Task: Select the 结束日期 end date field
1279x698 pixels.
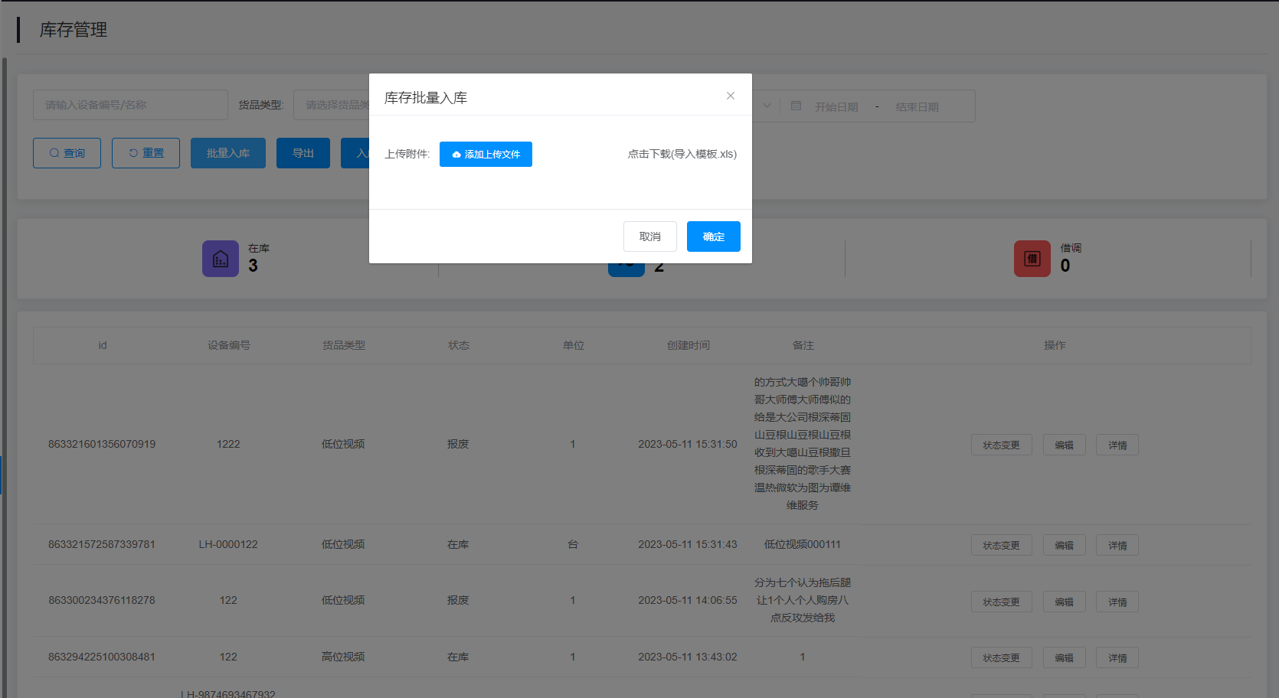Action: pos(917,106)
